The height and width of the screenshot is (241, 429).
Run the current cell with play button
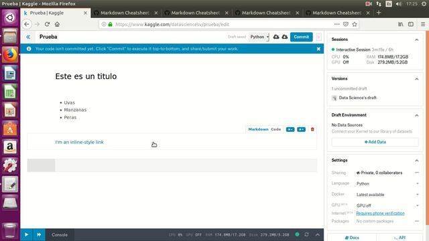[27, 235]
